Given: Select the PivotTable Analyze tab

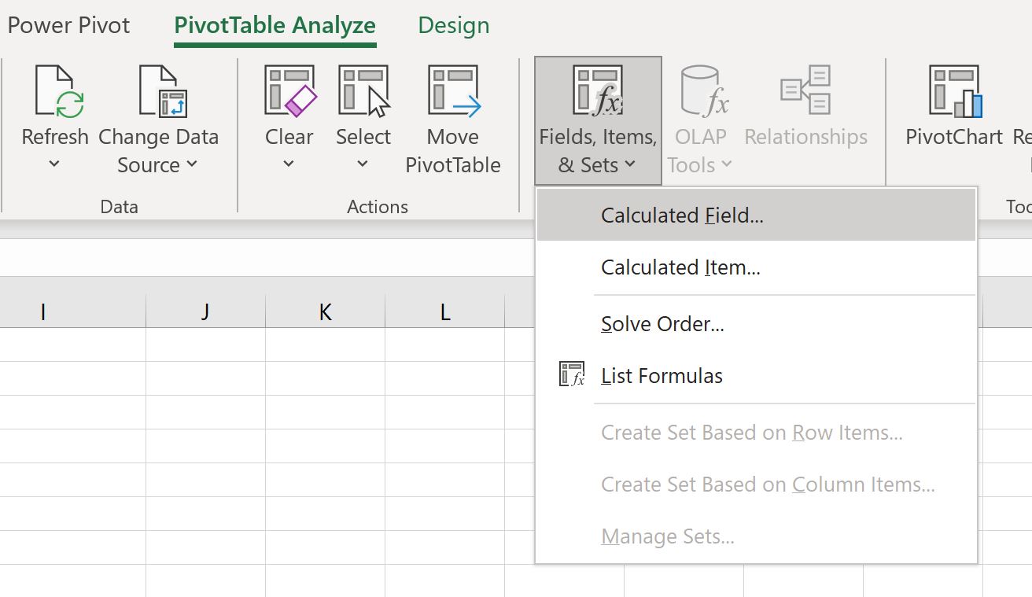Looking at the screenshot, I should tap(275, 24).
